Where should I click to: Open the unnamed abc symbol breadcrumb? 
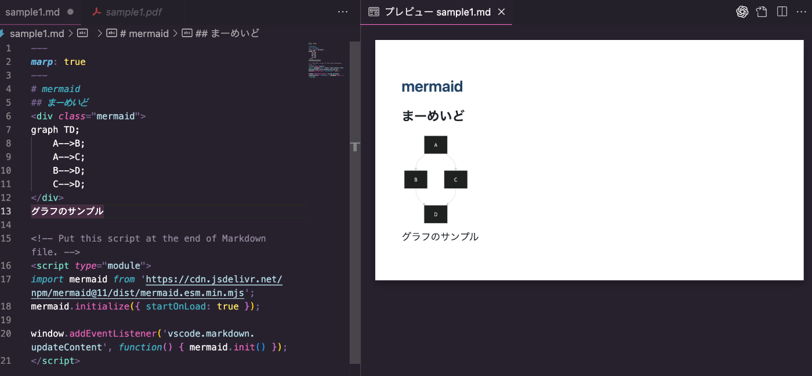pos(83,34)
